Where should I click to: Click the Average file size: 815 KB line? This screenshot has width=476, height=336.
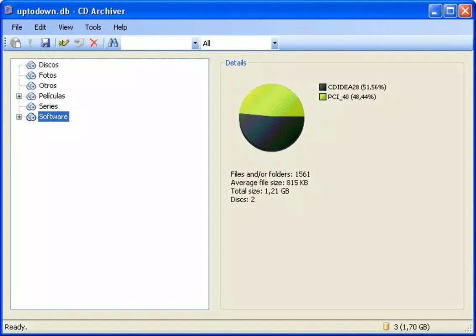click(x=269, y=183)
